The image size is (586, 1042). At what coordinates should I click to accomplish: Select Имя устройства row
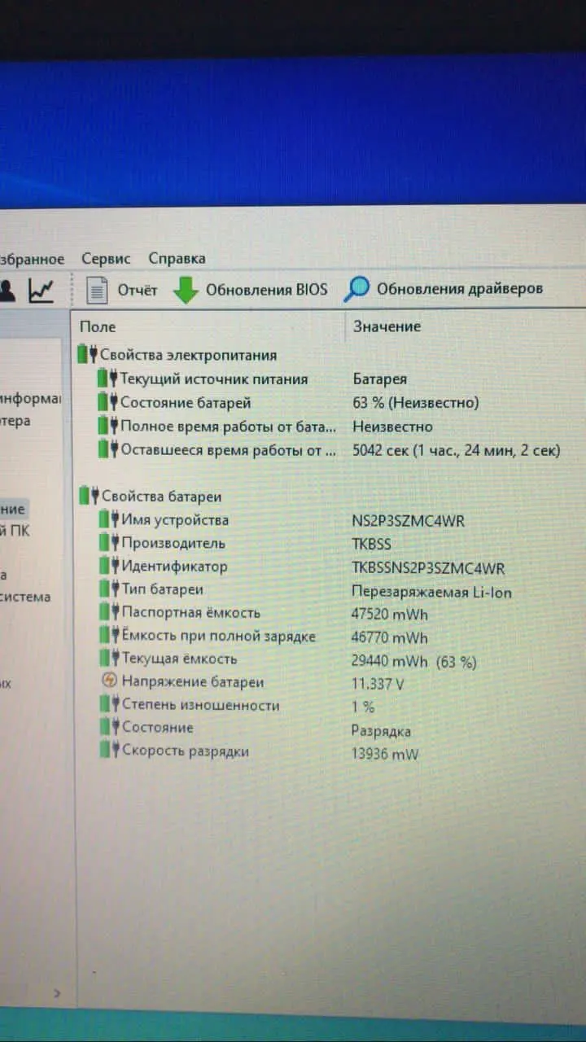[x=328, y=519]
